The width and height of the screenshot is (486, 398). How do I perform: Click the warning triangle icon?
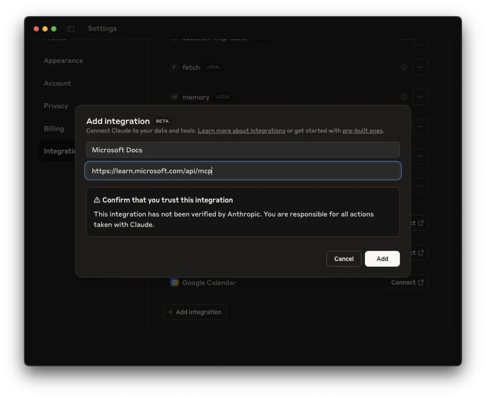[97, 200]
